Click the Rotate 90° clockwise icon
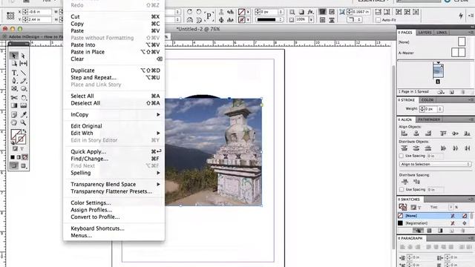475x267 pixels. [x=190, y=12]
